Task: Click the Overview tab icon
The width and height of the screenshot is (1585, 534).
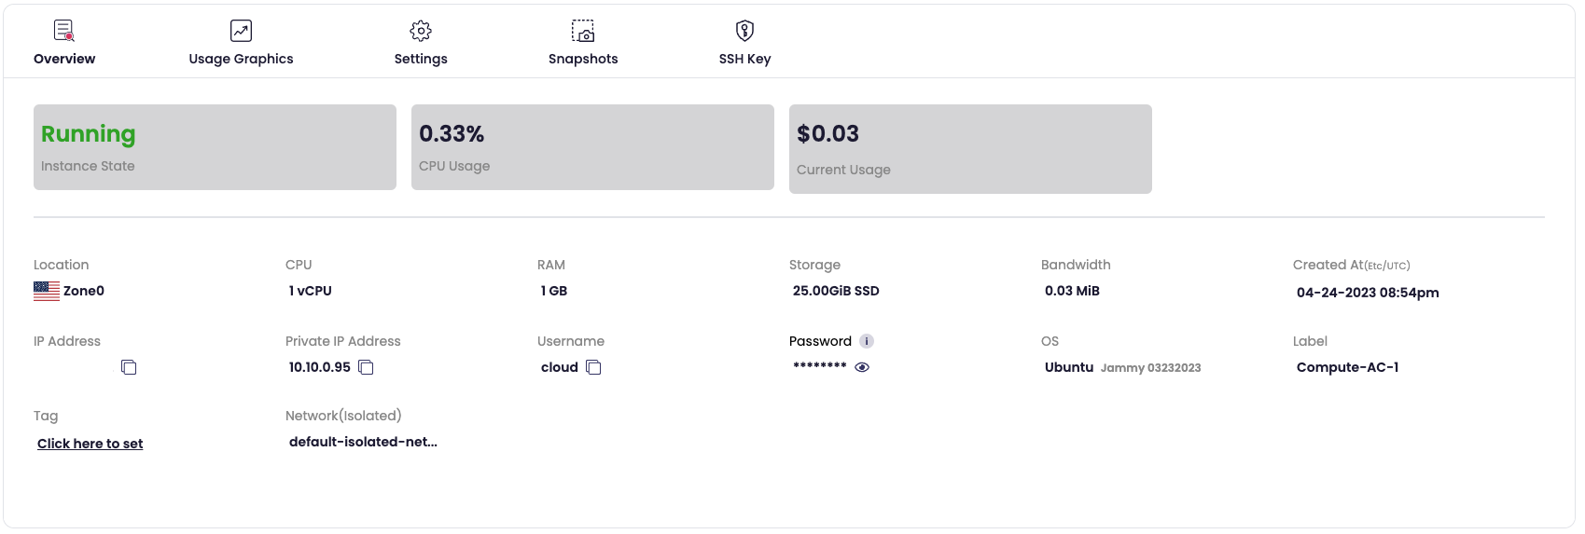Action: tap(63, 31)
